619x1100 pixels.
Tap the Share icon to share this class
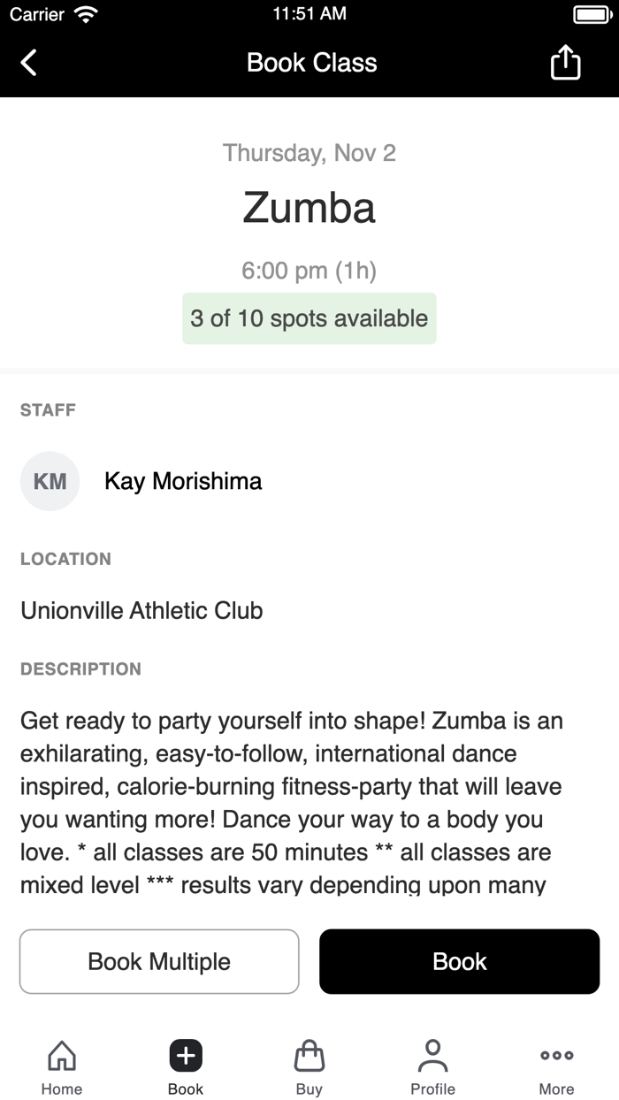tap(565, 62)
